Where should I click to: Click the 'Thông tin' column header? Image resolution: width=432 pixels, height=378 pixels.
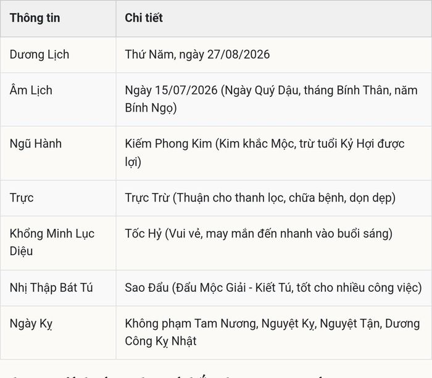[x=35, y=18]
